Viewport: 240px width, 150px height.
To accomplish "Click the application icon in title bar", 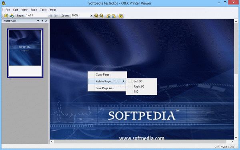I will pos(4,3).
